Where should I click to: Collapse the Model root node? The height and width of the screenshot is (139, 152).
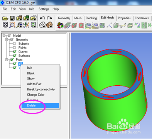click(x=4, y=36)
